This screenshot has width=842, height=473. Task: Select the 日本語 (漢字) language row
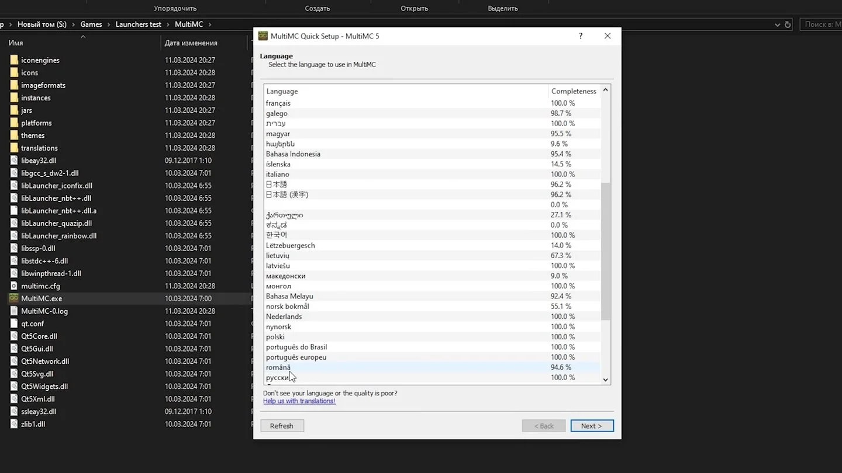pyautogui.click(x=432, y=194)
